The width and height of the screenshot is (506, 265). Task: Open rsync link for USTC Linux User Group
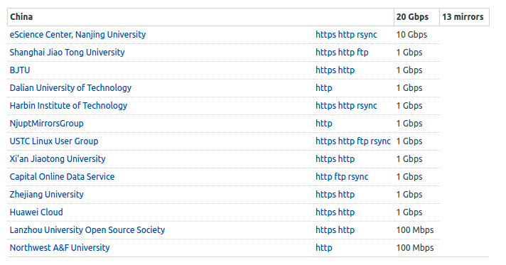coord(380,141)
